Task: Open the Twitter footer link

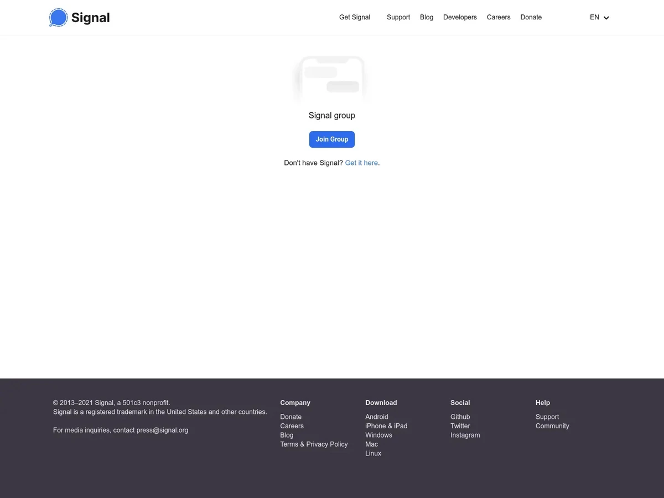Action: pos(460,426)
